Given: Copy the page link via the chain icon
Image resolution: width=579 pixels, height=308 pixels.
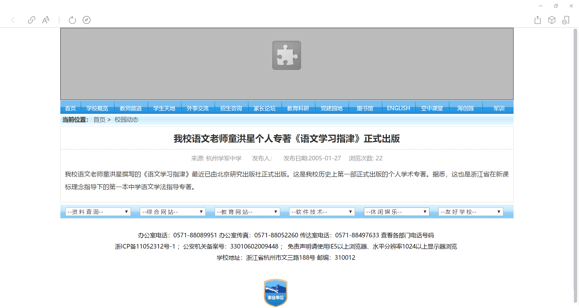Looking at the screenshot, I should (x=31, y=20).
